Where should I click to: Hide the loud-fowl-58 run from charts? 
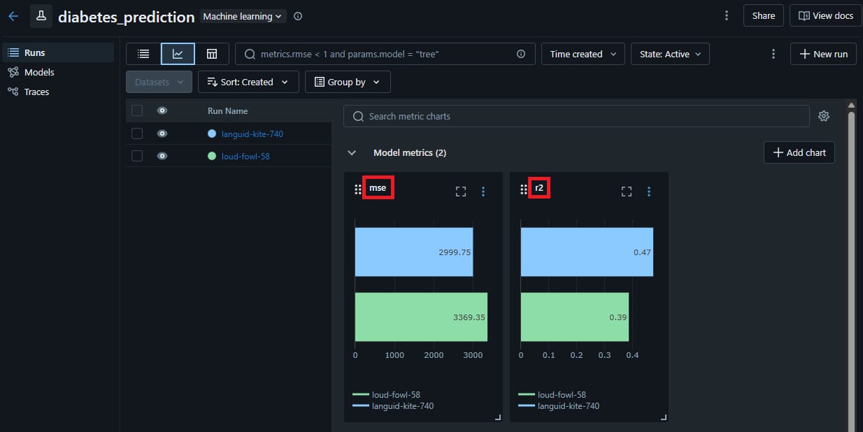pos(162,156)
